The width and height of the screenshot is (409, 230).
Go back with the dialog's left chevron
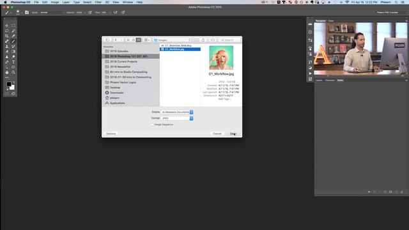pyautogui.click(x=116, y=40)
